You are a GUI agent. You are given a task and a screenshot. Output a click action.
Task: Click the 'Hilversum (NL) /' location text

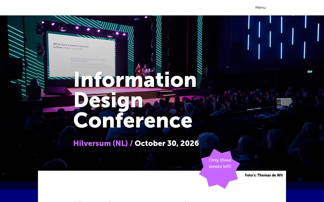pyautogui.click(x=103, y=143)
